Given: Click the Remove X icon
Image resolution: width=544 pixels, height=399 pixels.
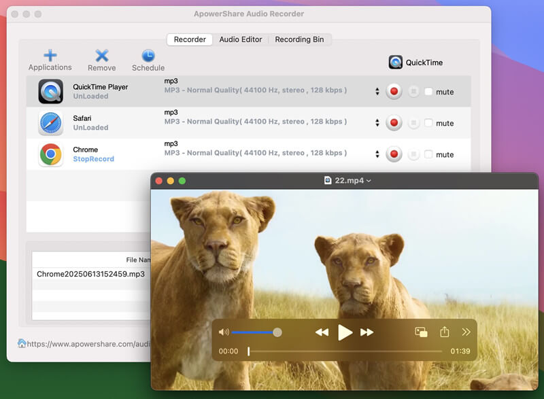Looking at the screenshot, I should click(101, 56).
